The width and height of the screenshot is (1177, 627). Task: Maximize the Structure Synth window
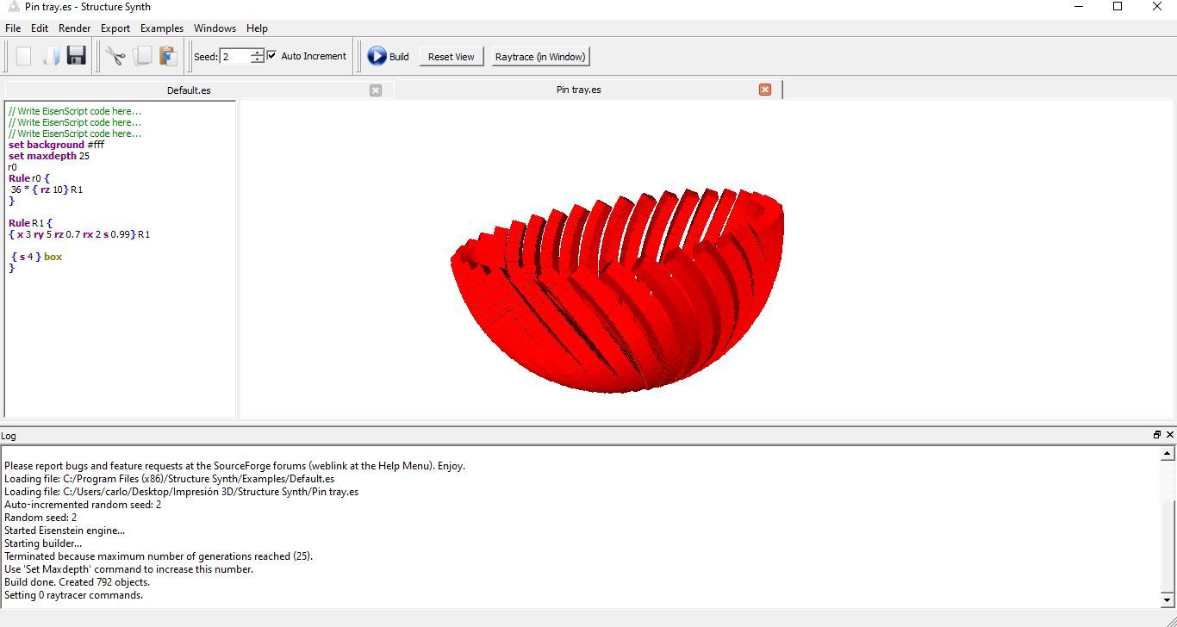[1118, 7]
